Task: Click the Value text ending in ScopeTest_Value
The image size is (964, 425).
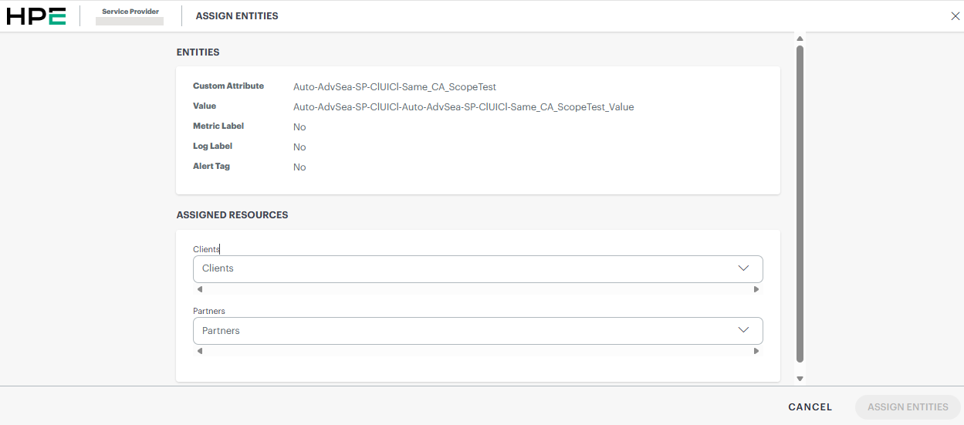Action: point(463,107)
